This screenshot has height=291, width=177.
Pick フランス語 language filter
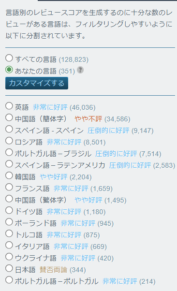[9, 187]
